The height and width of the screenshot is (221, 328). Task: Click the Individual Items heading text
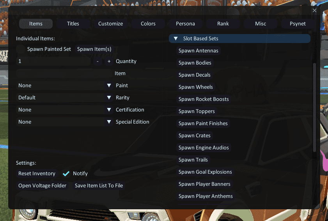[x=35, y=39]
